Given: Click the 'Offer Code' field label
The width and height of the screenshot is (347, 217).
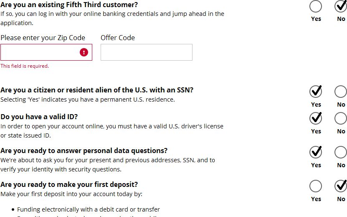Looking at the screenshot, I should click(x=118, y=38).
